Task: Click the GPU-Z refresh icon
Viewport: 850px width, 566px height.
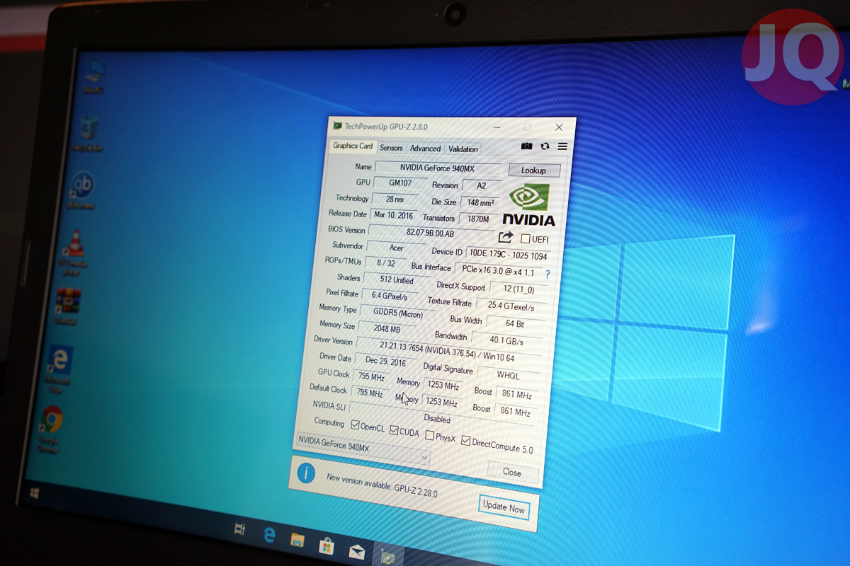Action: (545, 146)
